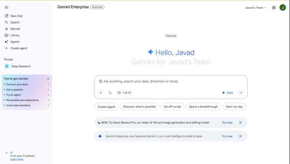
Task: Open the Auto model selector
Action: [x=228, y=93]
